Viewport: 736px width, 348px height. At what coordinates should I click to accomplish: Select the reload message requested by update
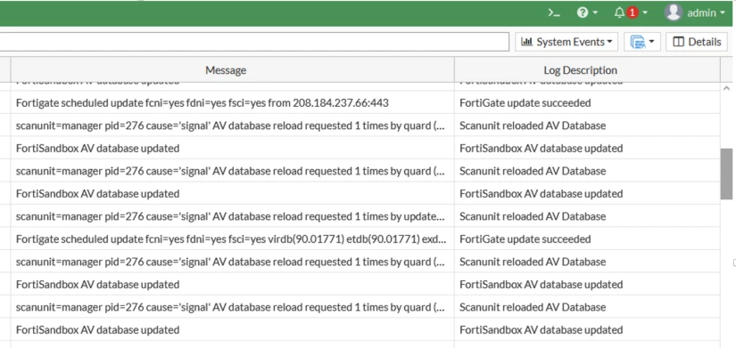click(232, 216)
